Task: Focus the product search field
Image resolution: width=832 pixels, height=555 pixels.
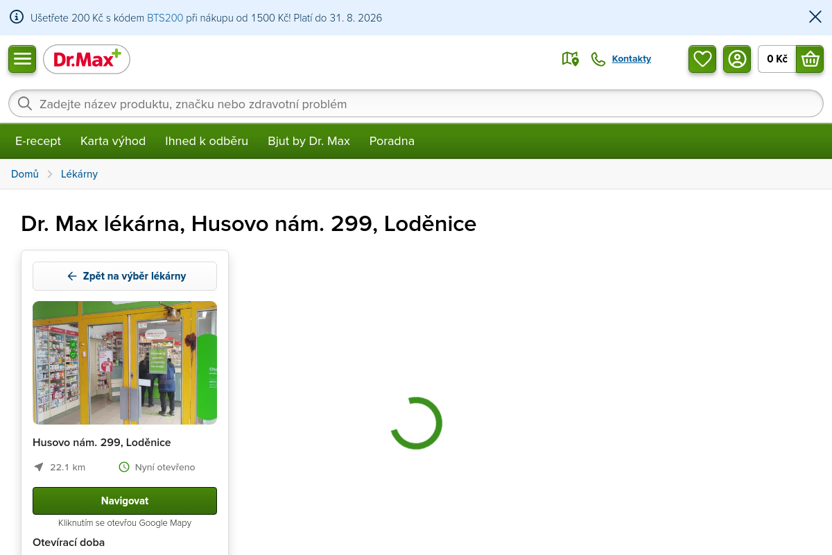Action: pyautogui.click(x=416, y=103)
